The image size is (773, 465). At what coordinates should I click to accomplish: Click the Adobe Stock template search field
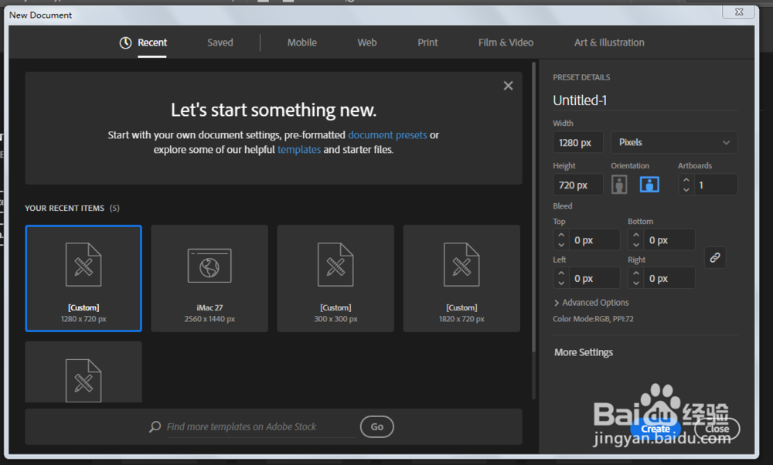pos(261,426)
